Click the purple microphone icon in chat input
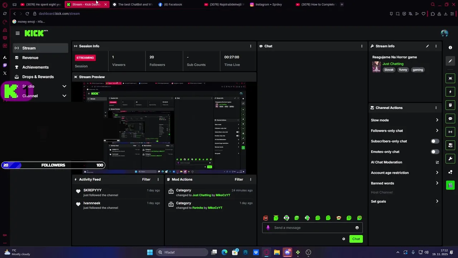458x258 pixels. pyautogui.click(x=268, y=228)
